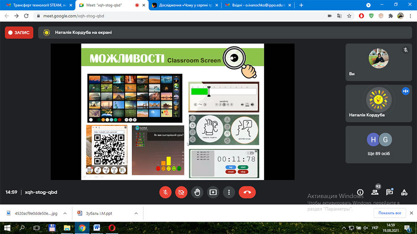This screenshot has width=417, height=234.
Task: Reload the Meet page
Action: tap(26, 16)
